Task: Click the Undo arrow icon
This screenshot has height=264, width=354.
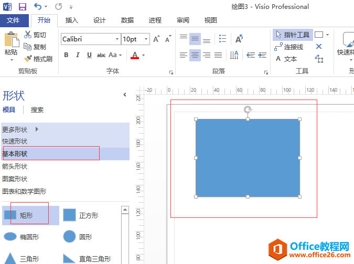Action: [x=38, y=6]
